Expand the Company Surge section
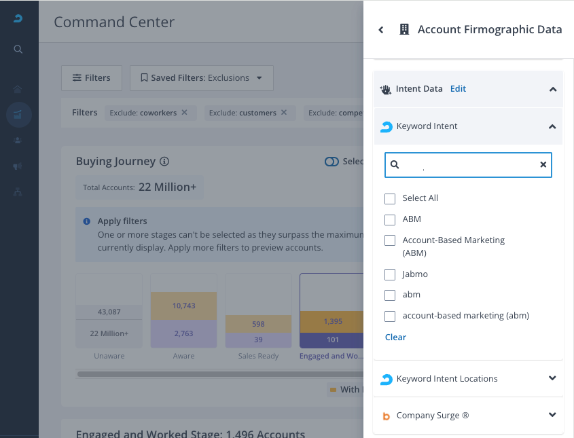Image resolution: width=574 pixels, height=438 pixels. coord(552,415)
